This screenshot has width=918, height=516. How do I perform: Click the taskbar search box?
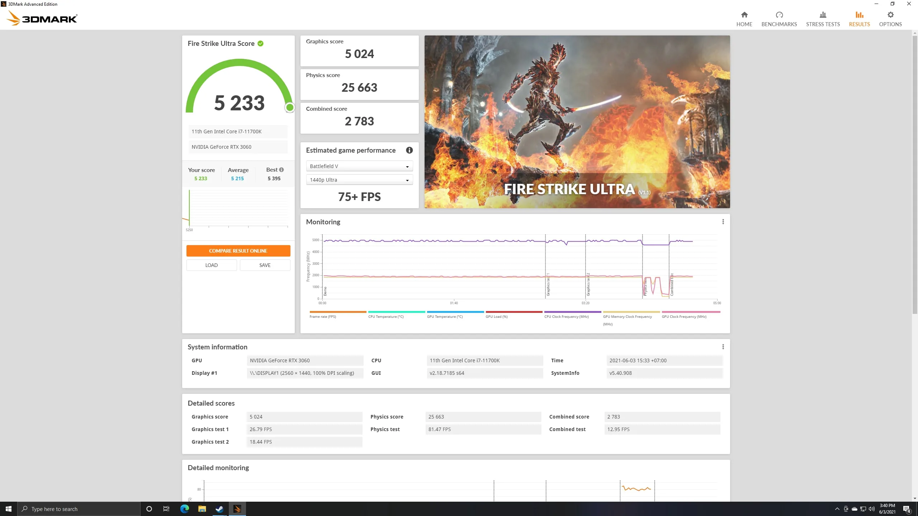click(x=79, y=509)
